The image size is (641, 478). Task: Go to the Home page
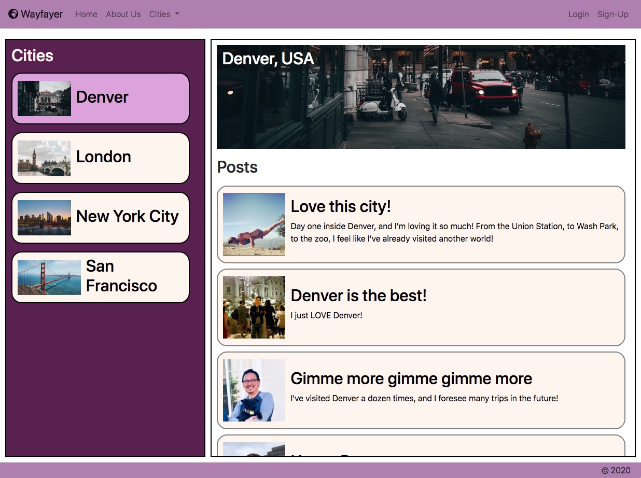pyautogui.click(x=86, y=14)
